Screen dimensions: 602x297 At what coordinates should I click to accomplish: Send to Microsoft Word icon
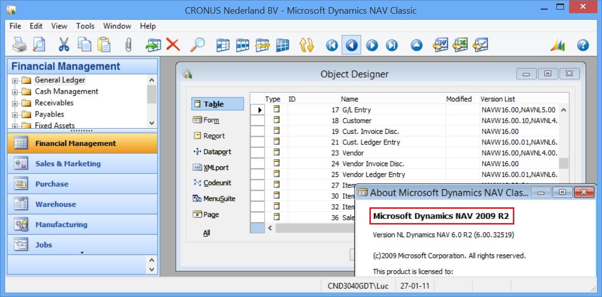tap(440, 45)
